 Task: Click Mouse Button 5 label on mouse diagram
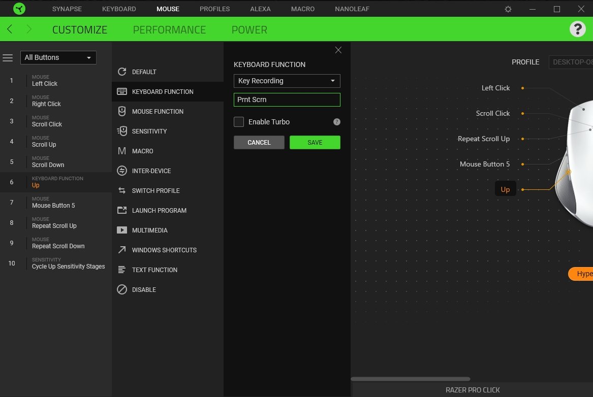(x=485, y=164)
